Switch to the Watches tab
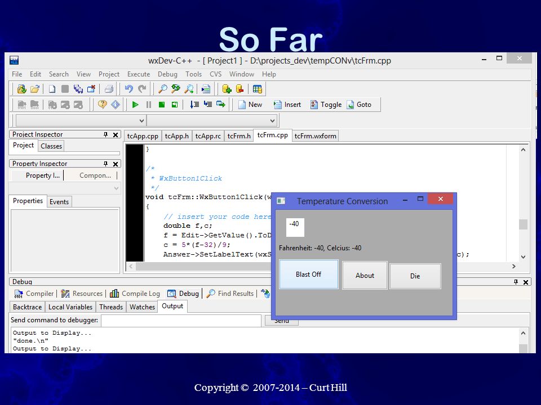 point(142,307)
